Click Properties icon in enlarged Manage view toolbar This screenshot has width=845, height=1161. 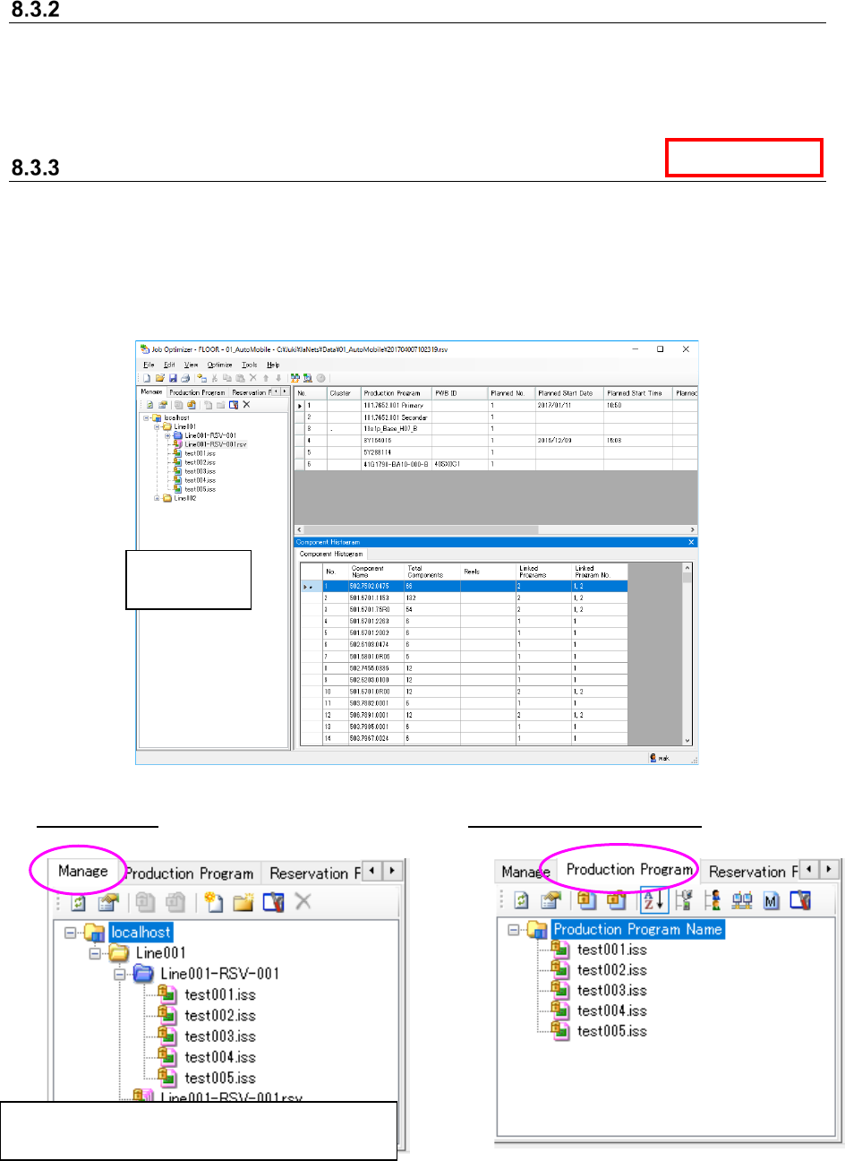pyautogui.click(x=108, y=902)
